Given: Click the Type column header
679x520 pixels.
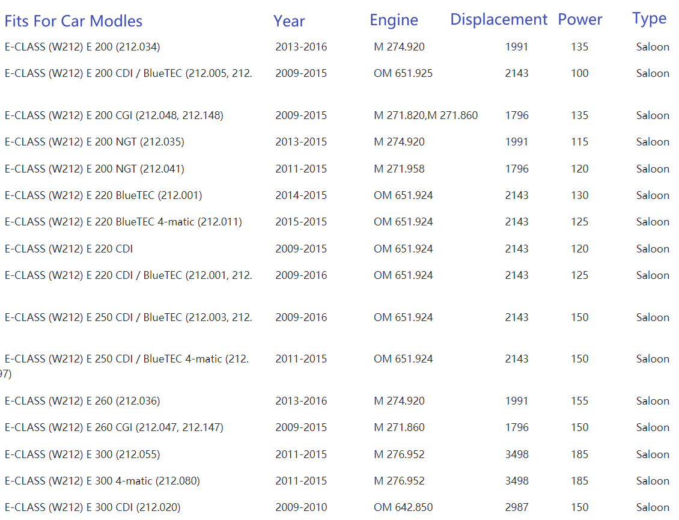Looking at the screenshot, I should click(649, 19).
